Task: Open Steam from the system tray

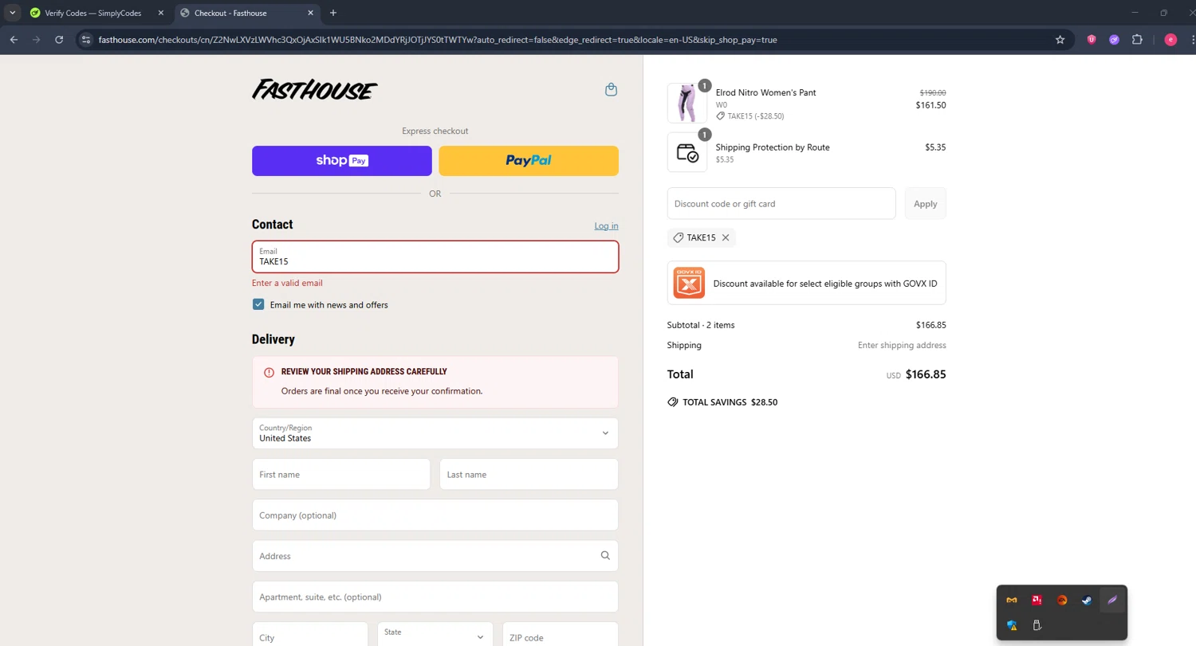Action: click(x=1087, y=601)
